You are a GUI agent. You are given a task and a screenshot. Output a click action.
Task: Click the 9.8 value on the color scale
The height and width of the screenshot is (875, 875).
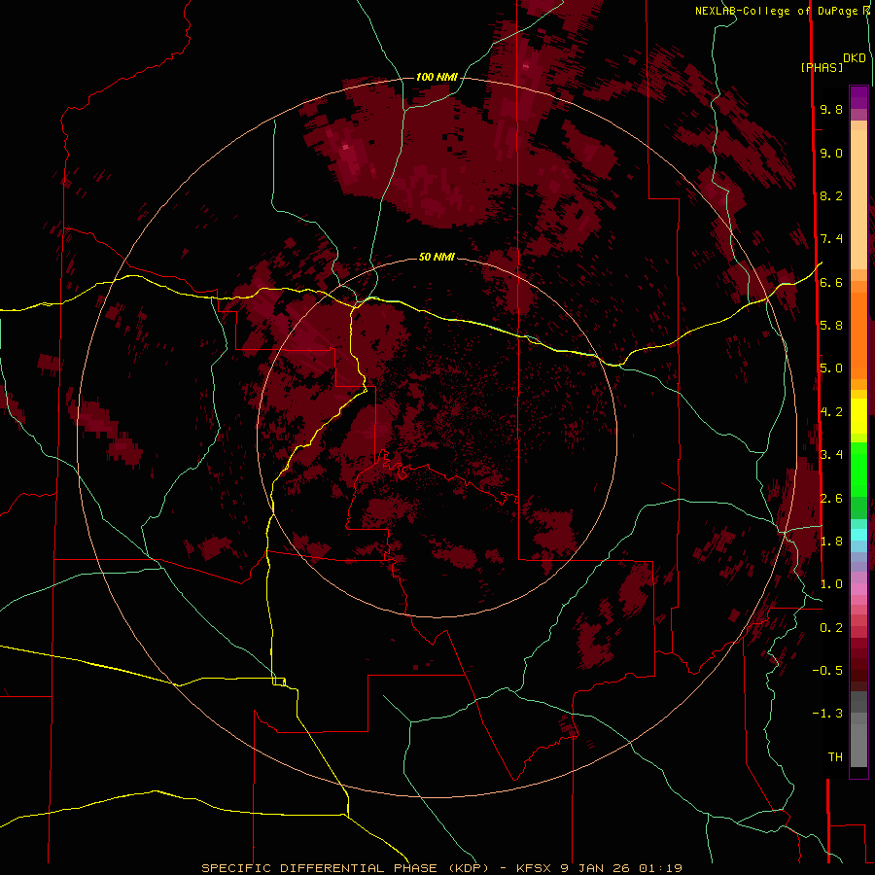(x=831, y=109)
